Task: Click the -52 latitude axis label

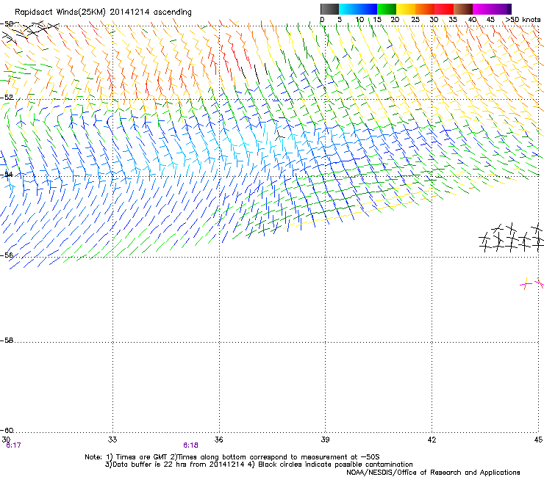Action: pos(7,98)
